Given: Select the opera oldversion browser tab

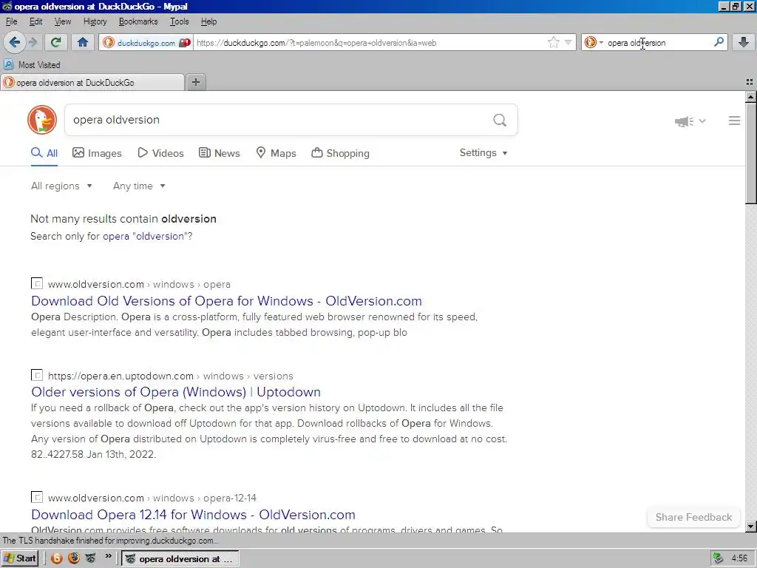Looking at the screenshot, I should coord(92,82).
